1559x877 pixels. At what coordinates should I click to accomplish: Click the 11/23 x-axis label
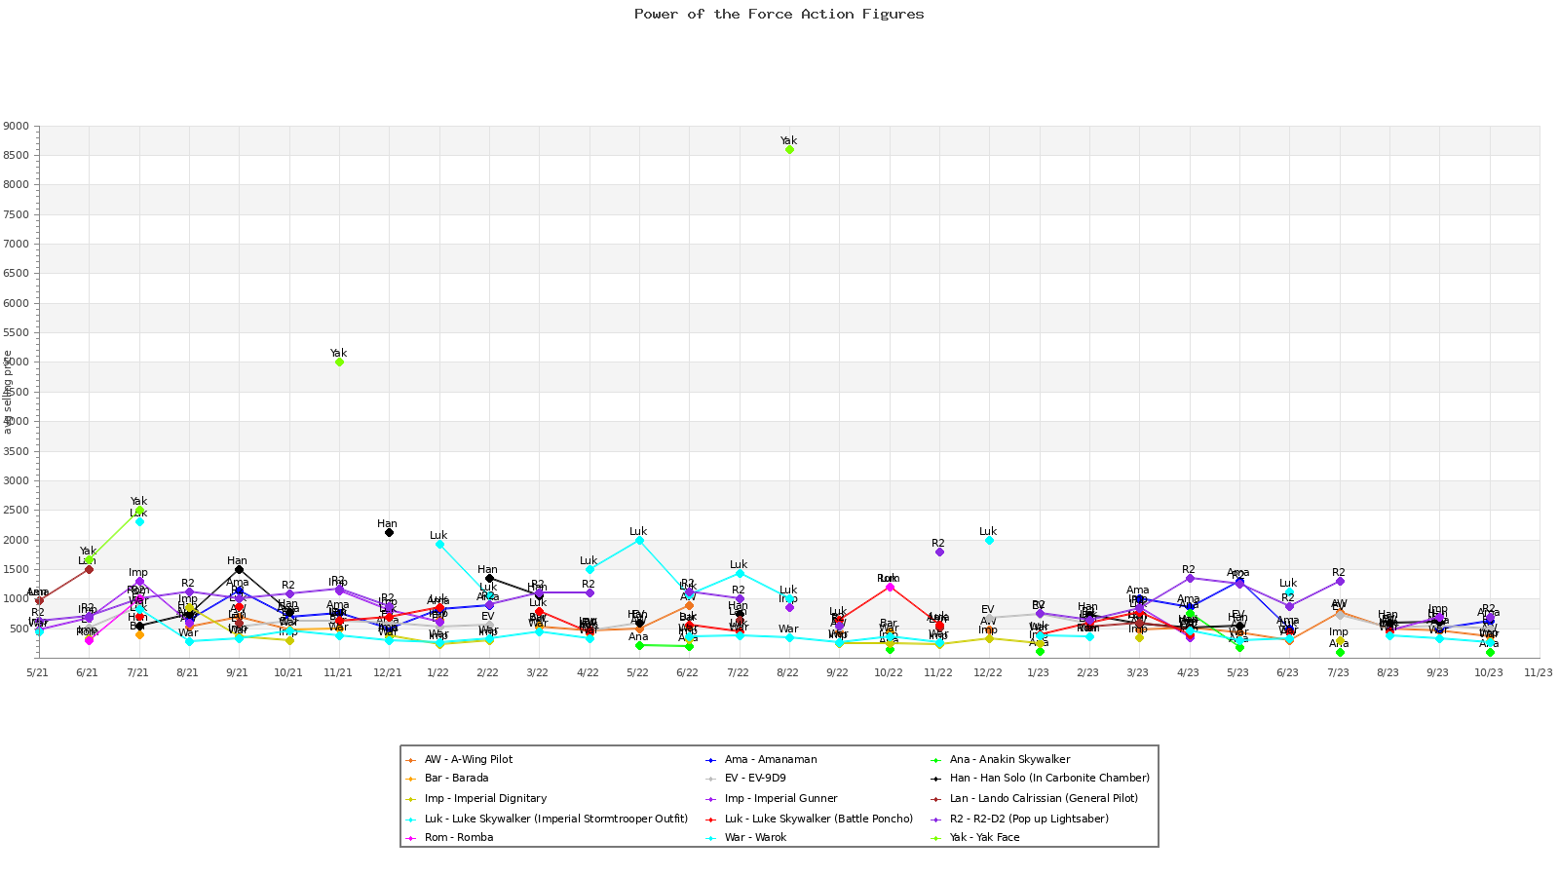coord(1539,672)
